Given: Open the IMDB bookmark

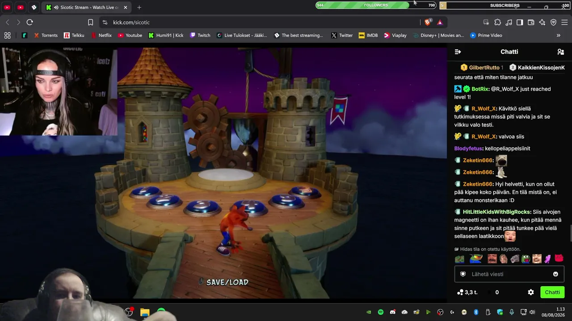Looking at the screenshot, I should 368,35.
